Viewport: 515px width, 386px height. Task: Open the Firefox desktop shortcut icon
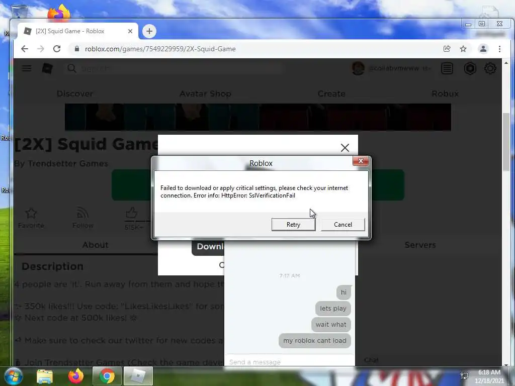click(x=59, y=12)
